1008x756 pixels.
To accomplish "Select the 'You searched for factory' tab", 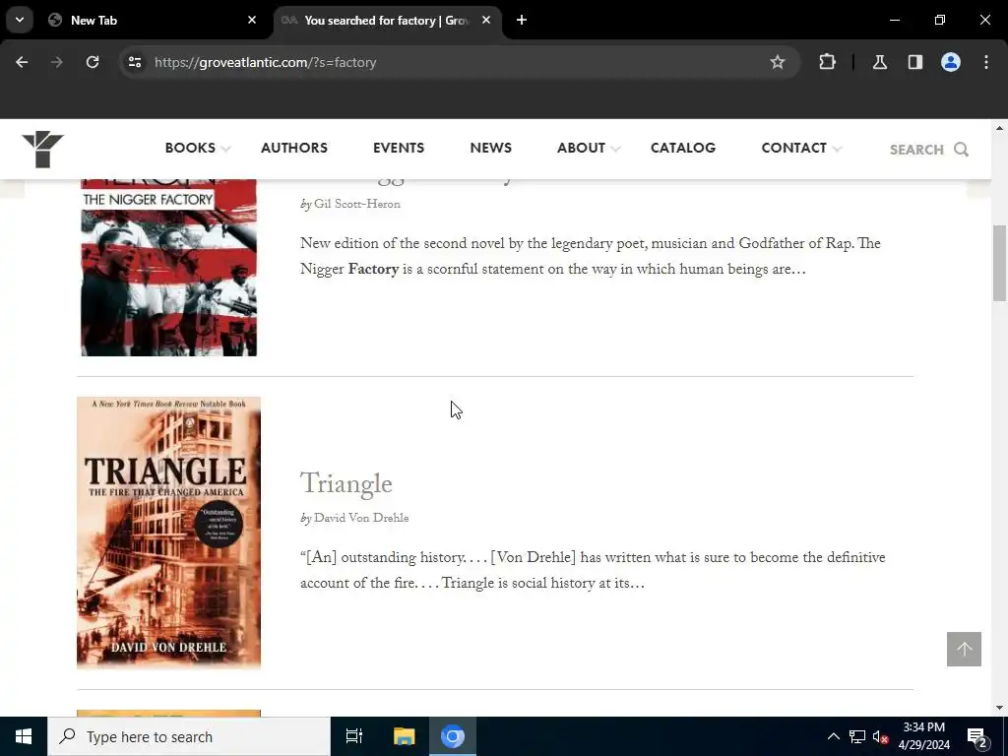I will click(388, 20).
